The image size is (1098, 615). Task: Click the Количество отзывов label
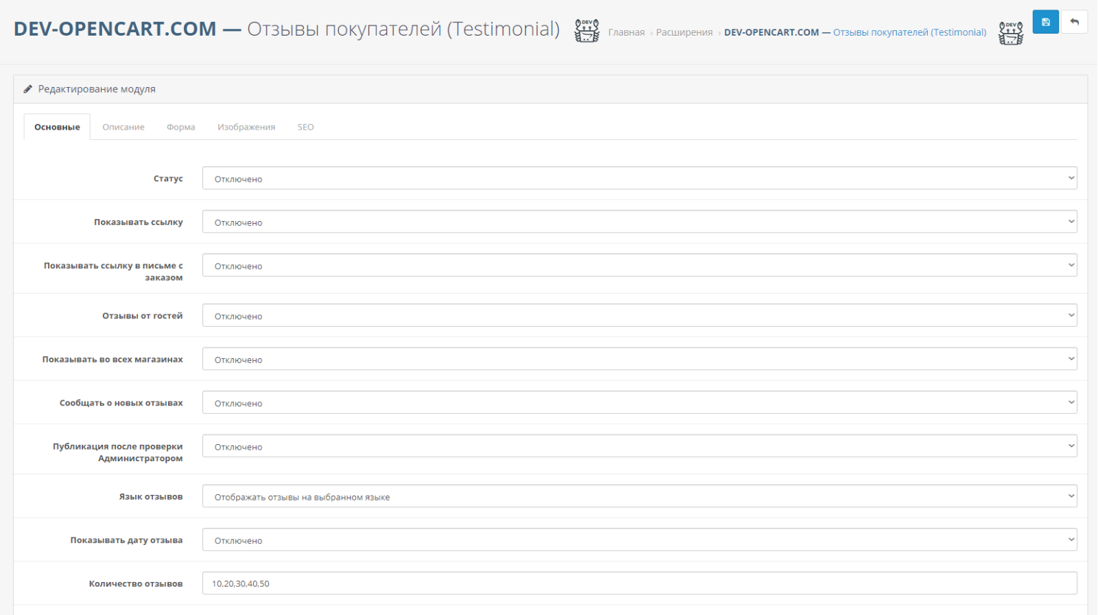click(x=136, y=584)
